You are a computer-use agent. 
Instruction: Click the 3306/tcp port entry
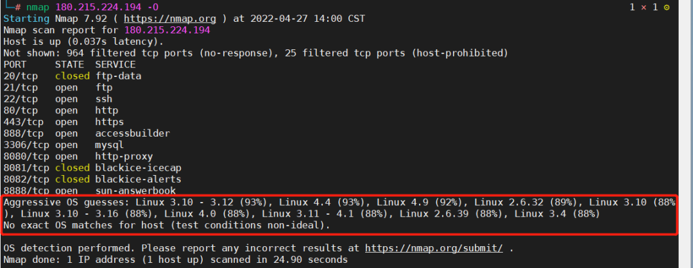[26, 145]
